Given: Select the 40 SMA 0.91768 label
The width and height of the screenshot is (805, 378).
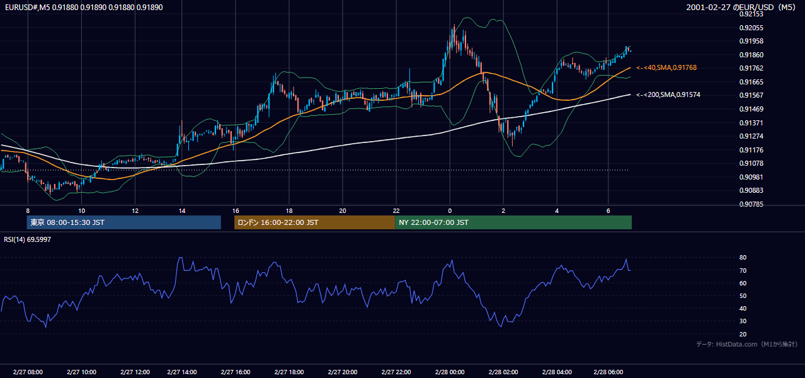Looking at the screenshot, I should [666, 67].
